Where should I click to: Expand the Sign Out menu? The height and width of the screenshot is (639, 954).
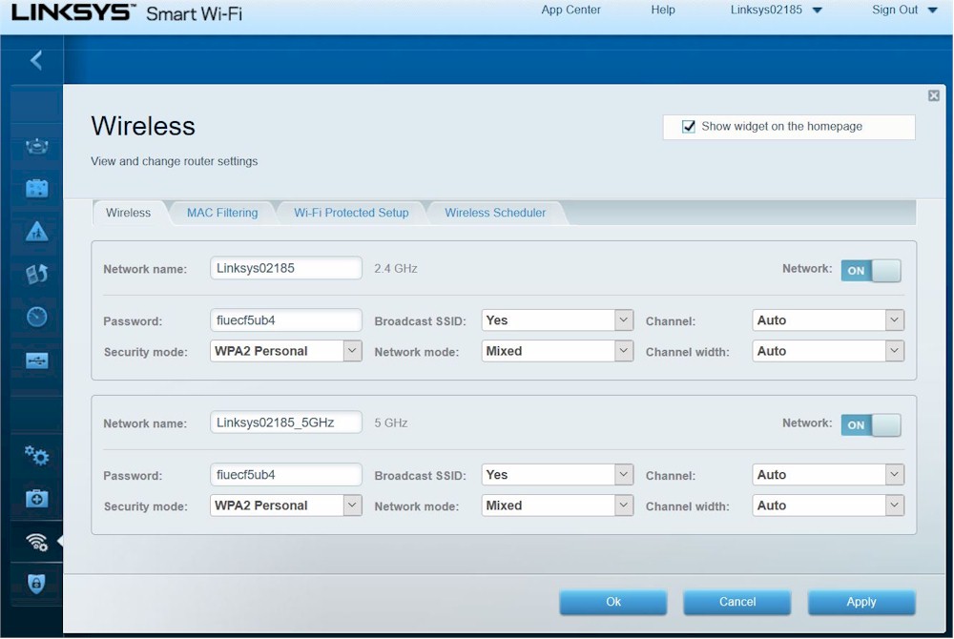click(904, 10)
